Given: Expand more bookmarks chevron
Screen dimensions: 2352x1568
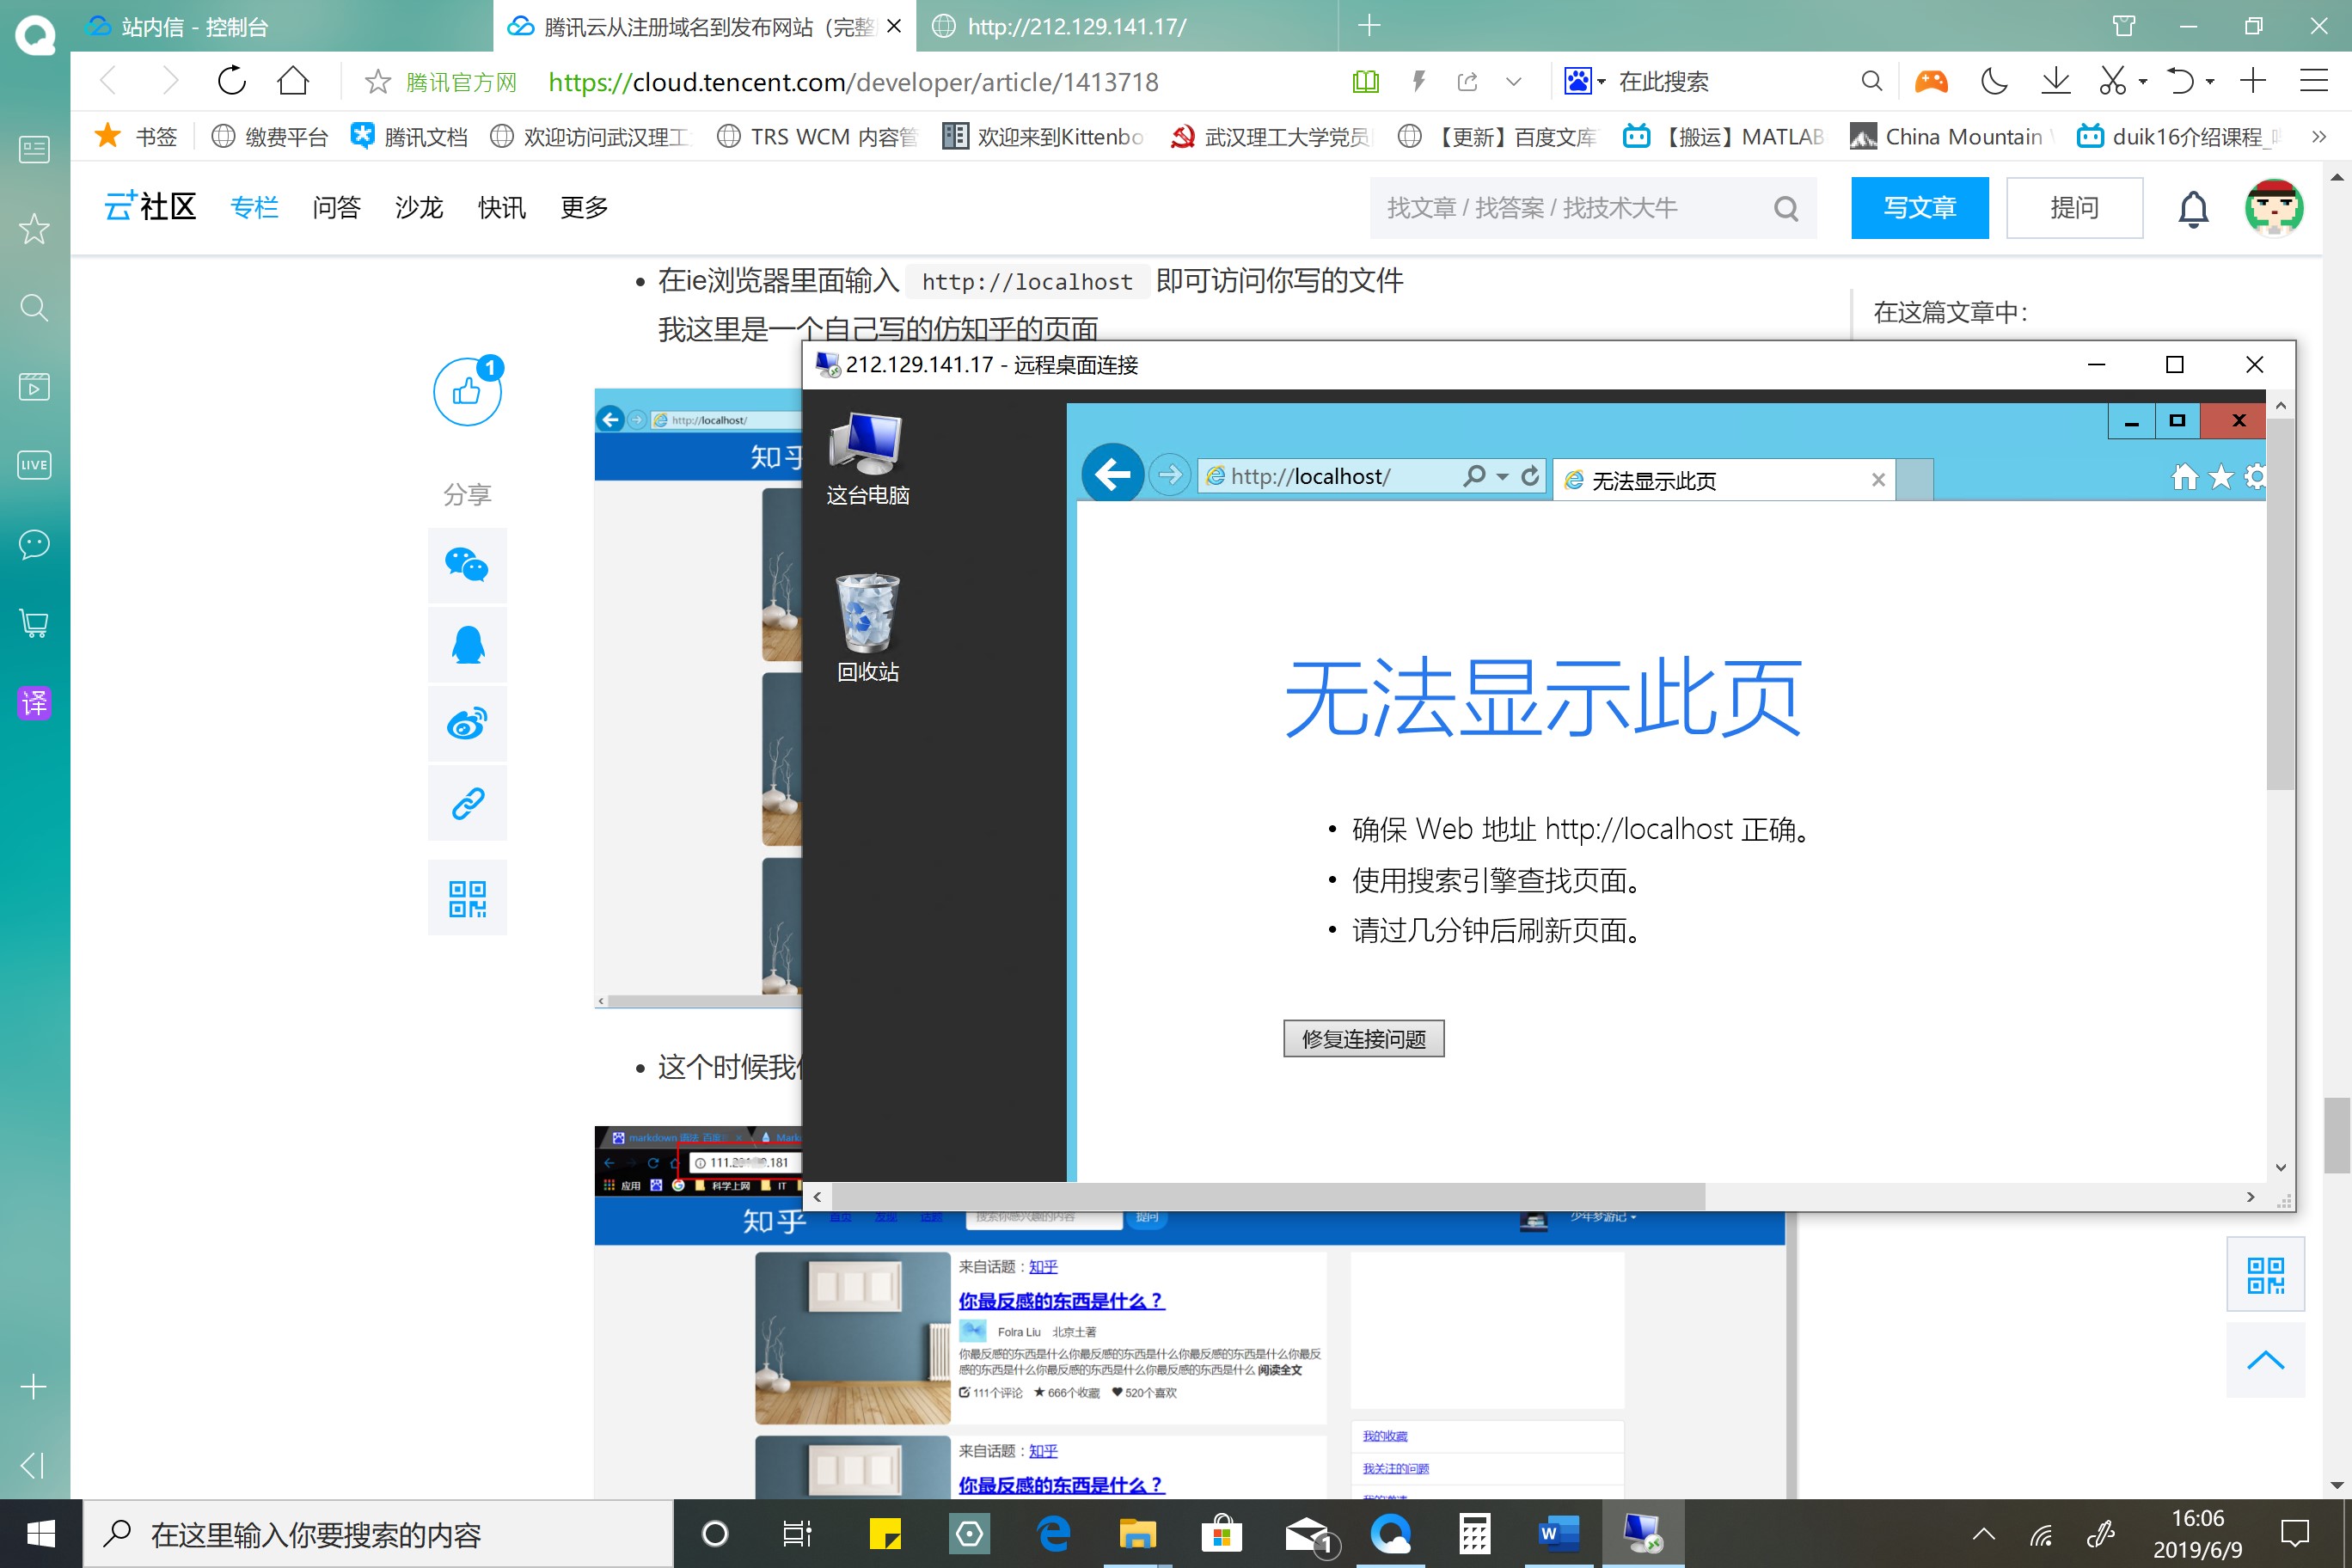Looking at the screenshot, I should click(x=2319, y=137).
